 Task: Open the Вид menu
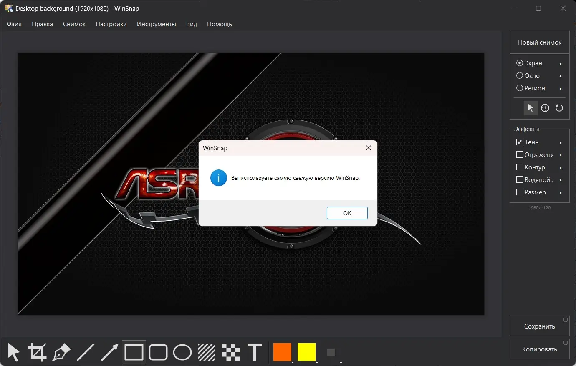click(x=192, y=24)
